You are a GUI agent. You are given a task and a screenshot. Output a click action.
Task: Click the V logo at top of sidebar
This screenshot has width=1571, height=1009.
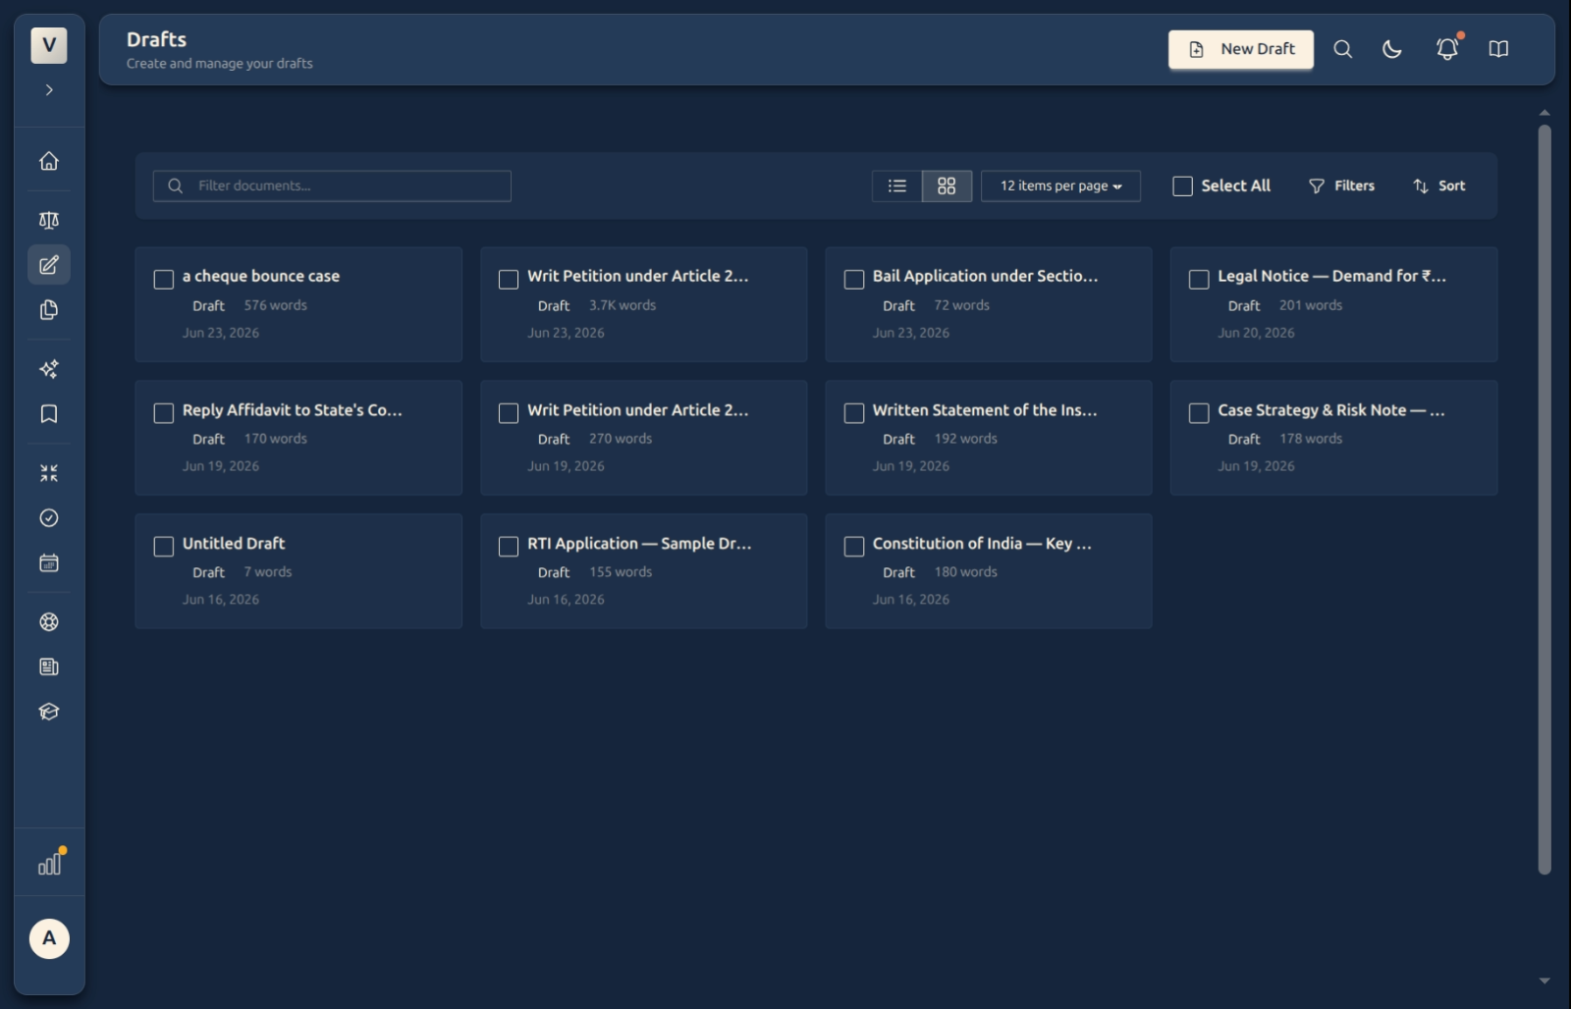tap(49, 45)
